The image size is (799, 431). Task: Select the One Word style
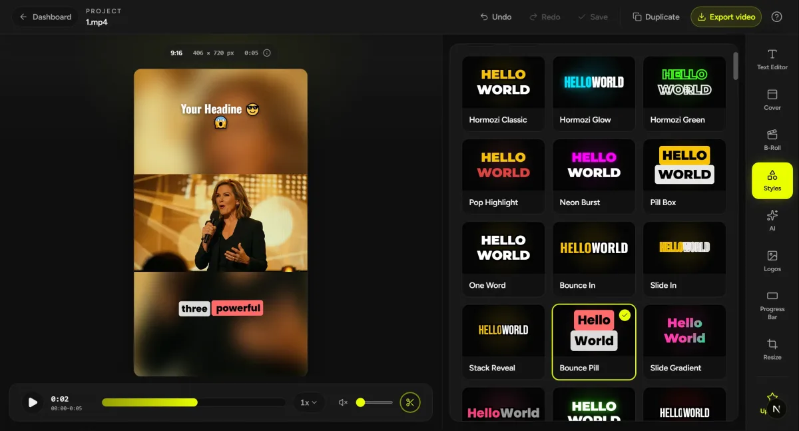tap(503, 258)
